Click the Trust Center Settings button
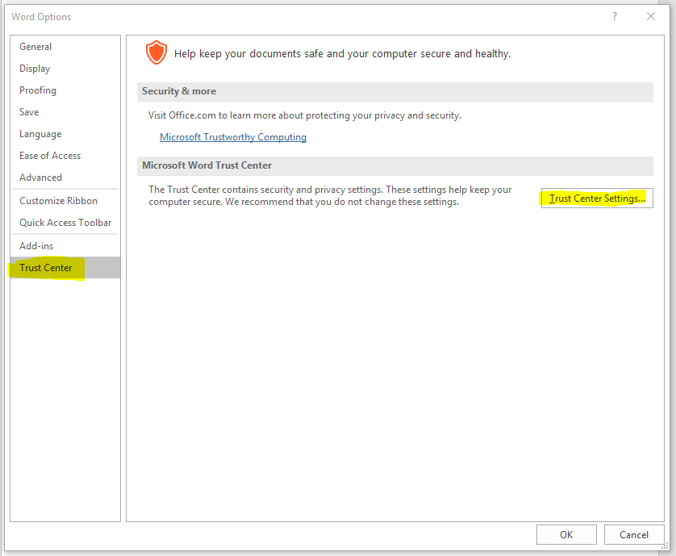The width and height of the screenshot is (676, 556). 597,199
